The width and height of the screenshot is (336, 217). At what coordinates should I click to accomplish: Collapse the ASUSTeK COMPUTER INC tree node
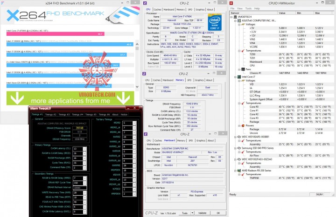tap(235, 21)
